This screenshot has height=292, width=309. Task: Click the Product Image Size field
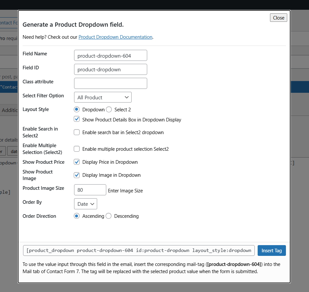(x=90, y=190)
